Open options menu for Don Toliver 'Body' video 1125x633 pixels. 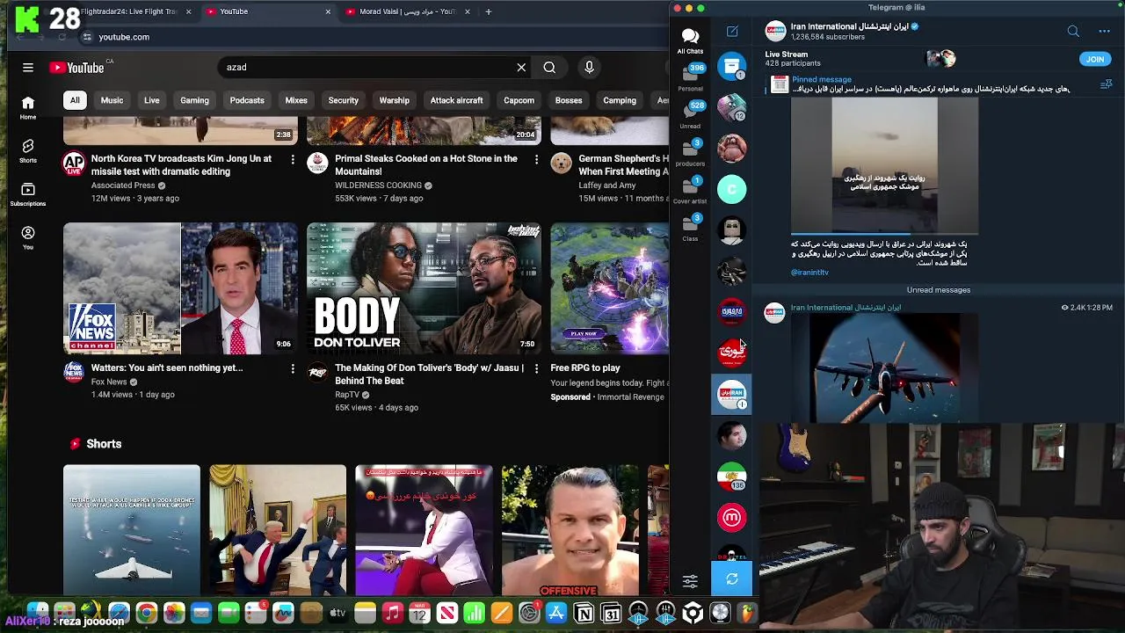coord(536,369)
